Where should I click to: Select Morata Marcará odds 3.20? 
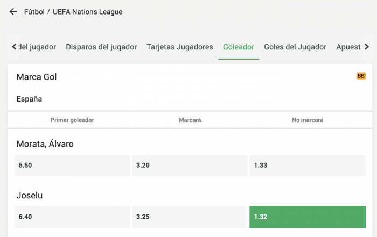pyautogui.click(x=190, y=166)
